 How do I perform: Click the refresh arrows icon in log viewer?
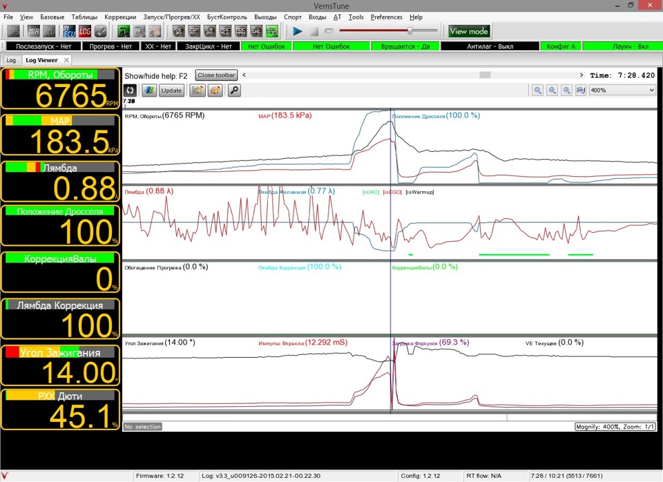[x=130, y=90]
